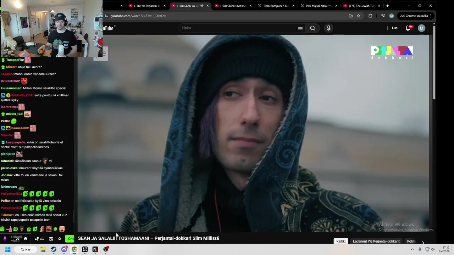Click the taskbar Hae search box
The height and width of the screenshot is (255, 454).
tap(26, 249)
